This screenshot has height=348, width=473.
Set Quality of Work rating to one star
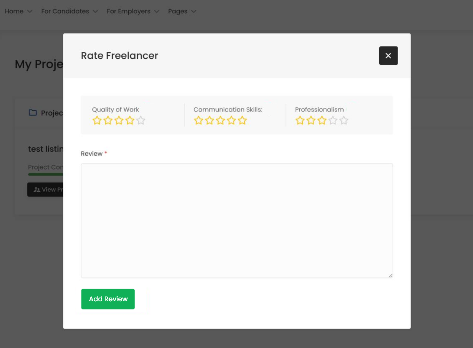pyautogui.click(x=97, y=121)
